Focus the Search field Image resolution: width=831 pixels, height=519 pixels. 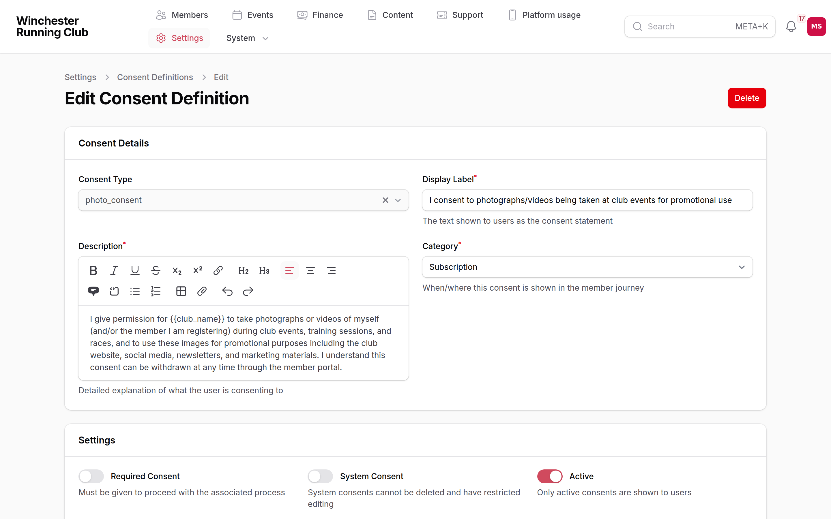[699, 27]
